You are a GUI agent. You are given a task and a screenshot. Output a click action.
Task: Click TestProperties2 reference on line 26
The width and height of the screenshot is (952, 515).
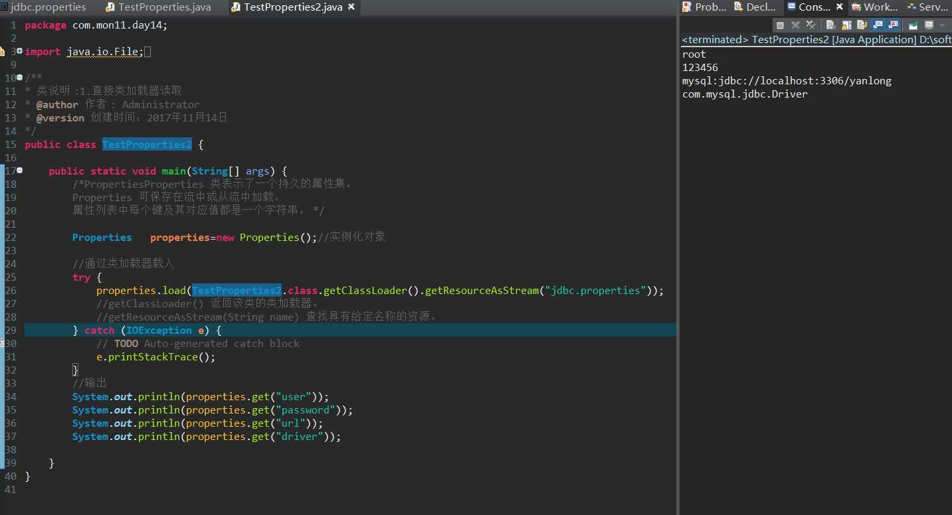(237, 291)
